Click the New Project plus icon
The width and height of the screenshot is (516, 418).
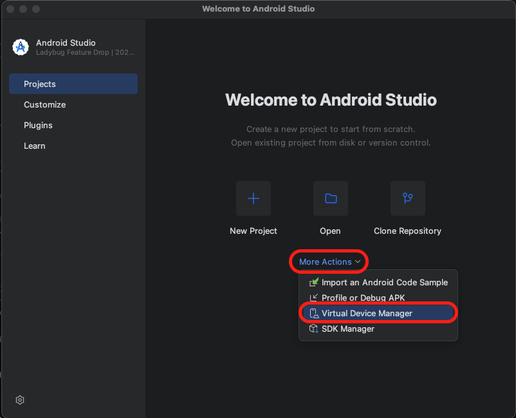coord(253,198)
